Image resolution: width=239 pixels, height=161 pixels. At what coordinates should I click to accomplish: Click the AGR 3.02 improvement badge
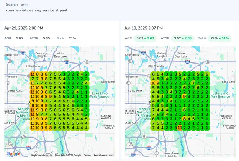(x=145, y=38)
